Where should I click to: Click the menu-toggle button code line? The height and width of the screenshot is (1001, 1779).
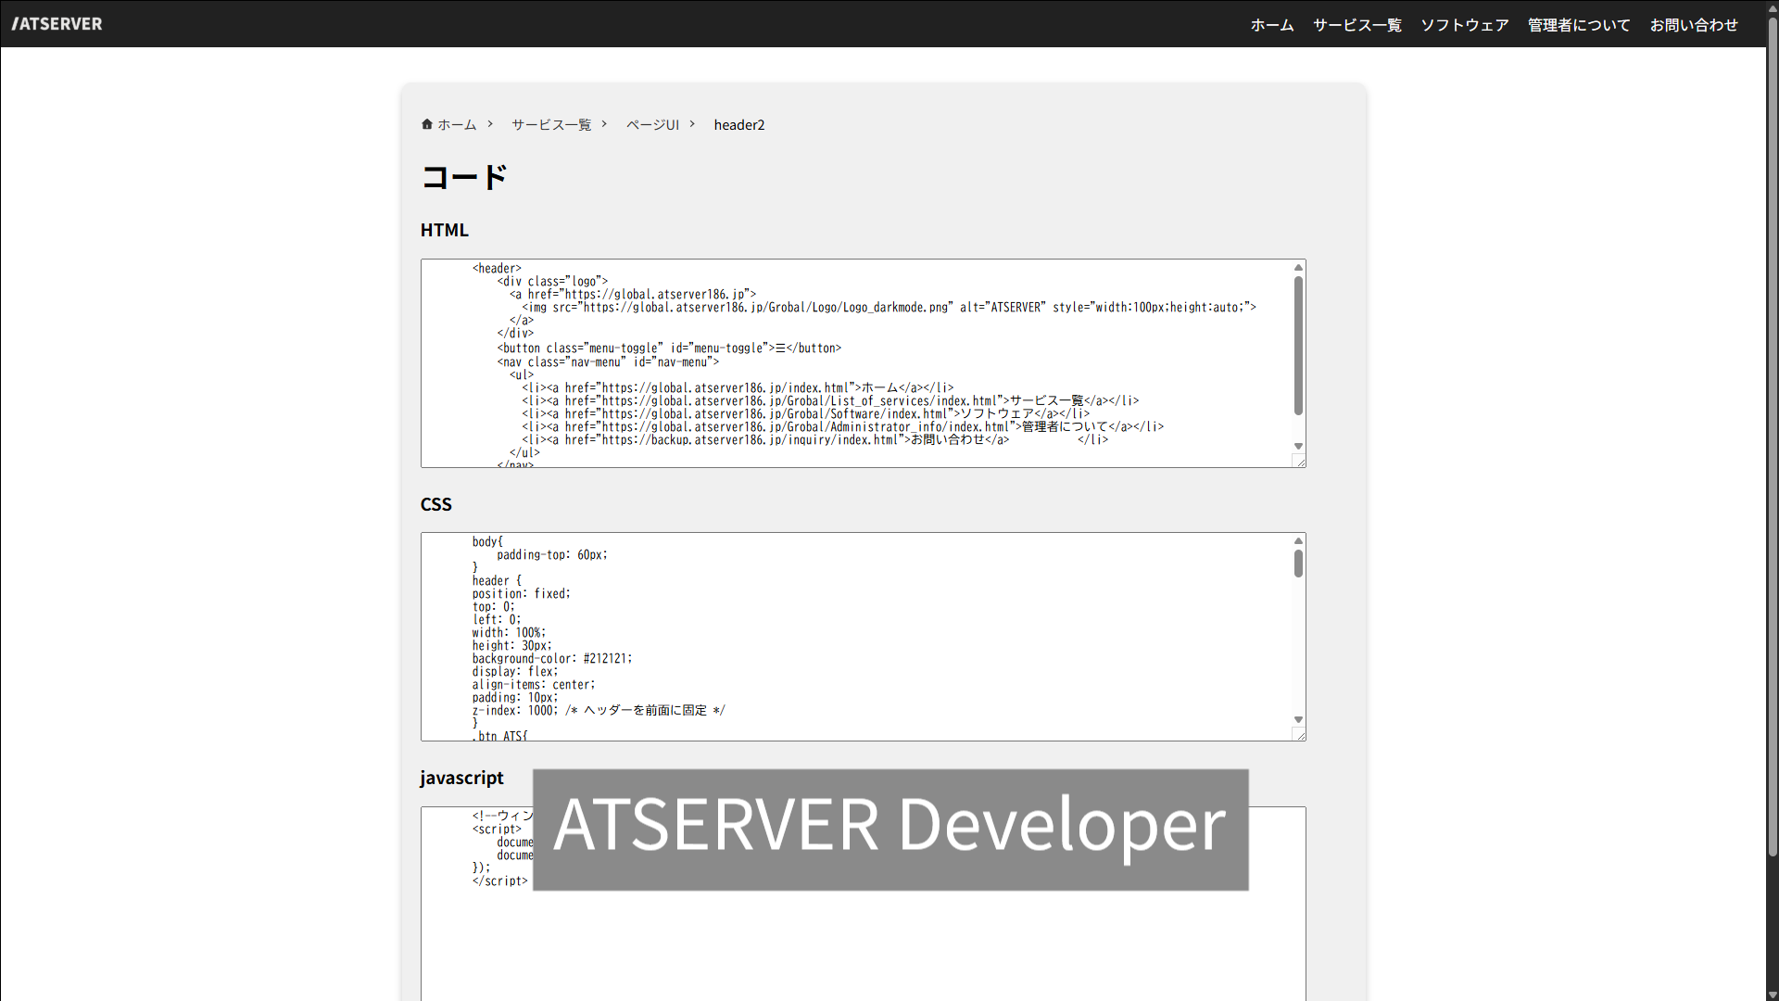(x=669, y=348)
